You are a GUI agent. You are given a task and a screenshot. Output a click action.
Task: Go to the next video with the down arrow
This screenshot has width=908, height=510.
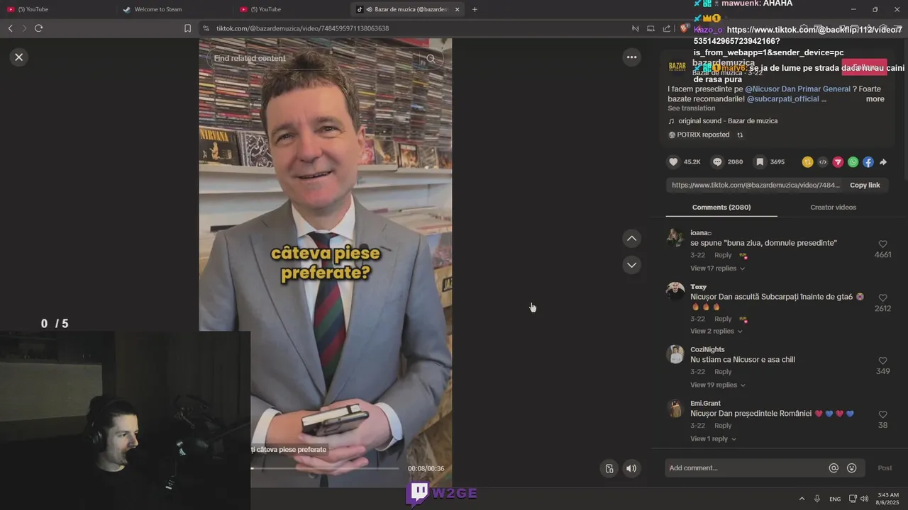[x=631, y=265]
